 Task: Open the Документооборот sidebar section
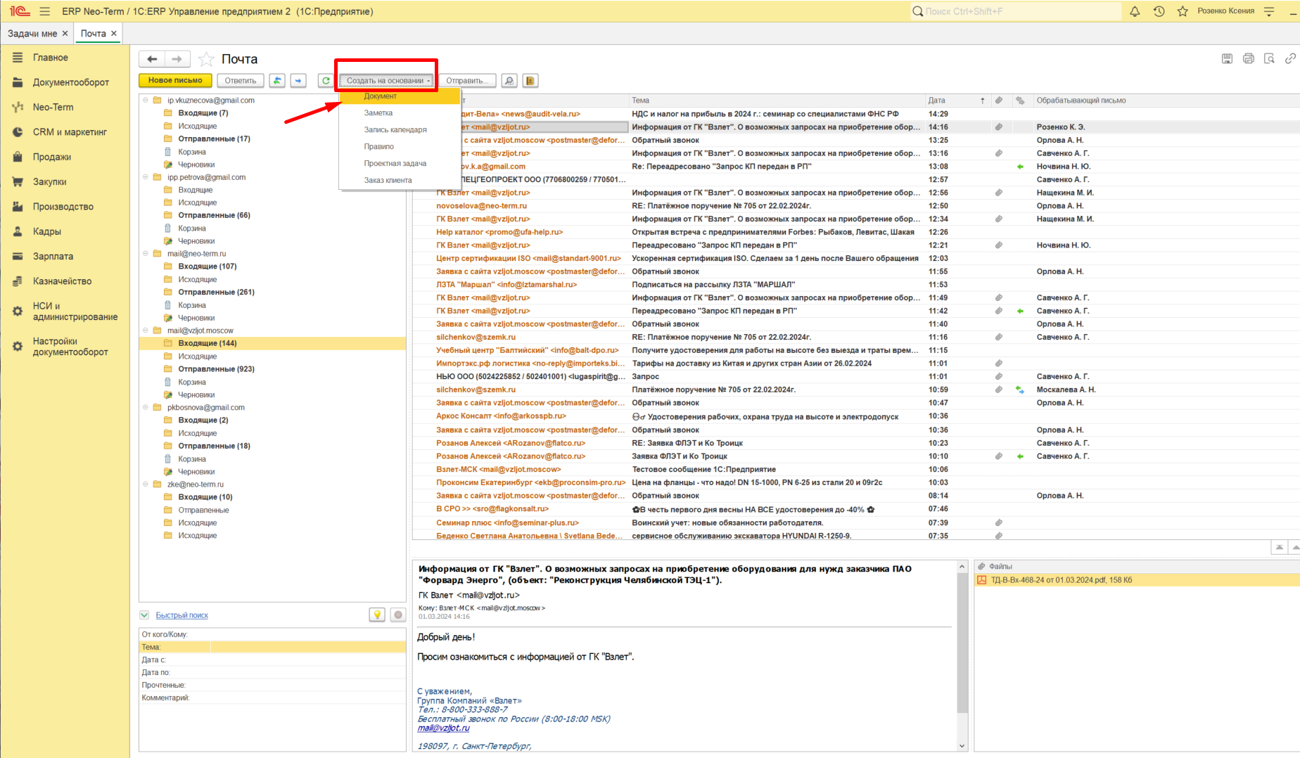point(71,82)
